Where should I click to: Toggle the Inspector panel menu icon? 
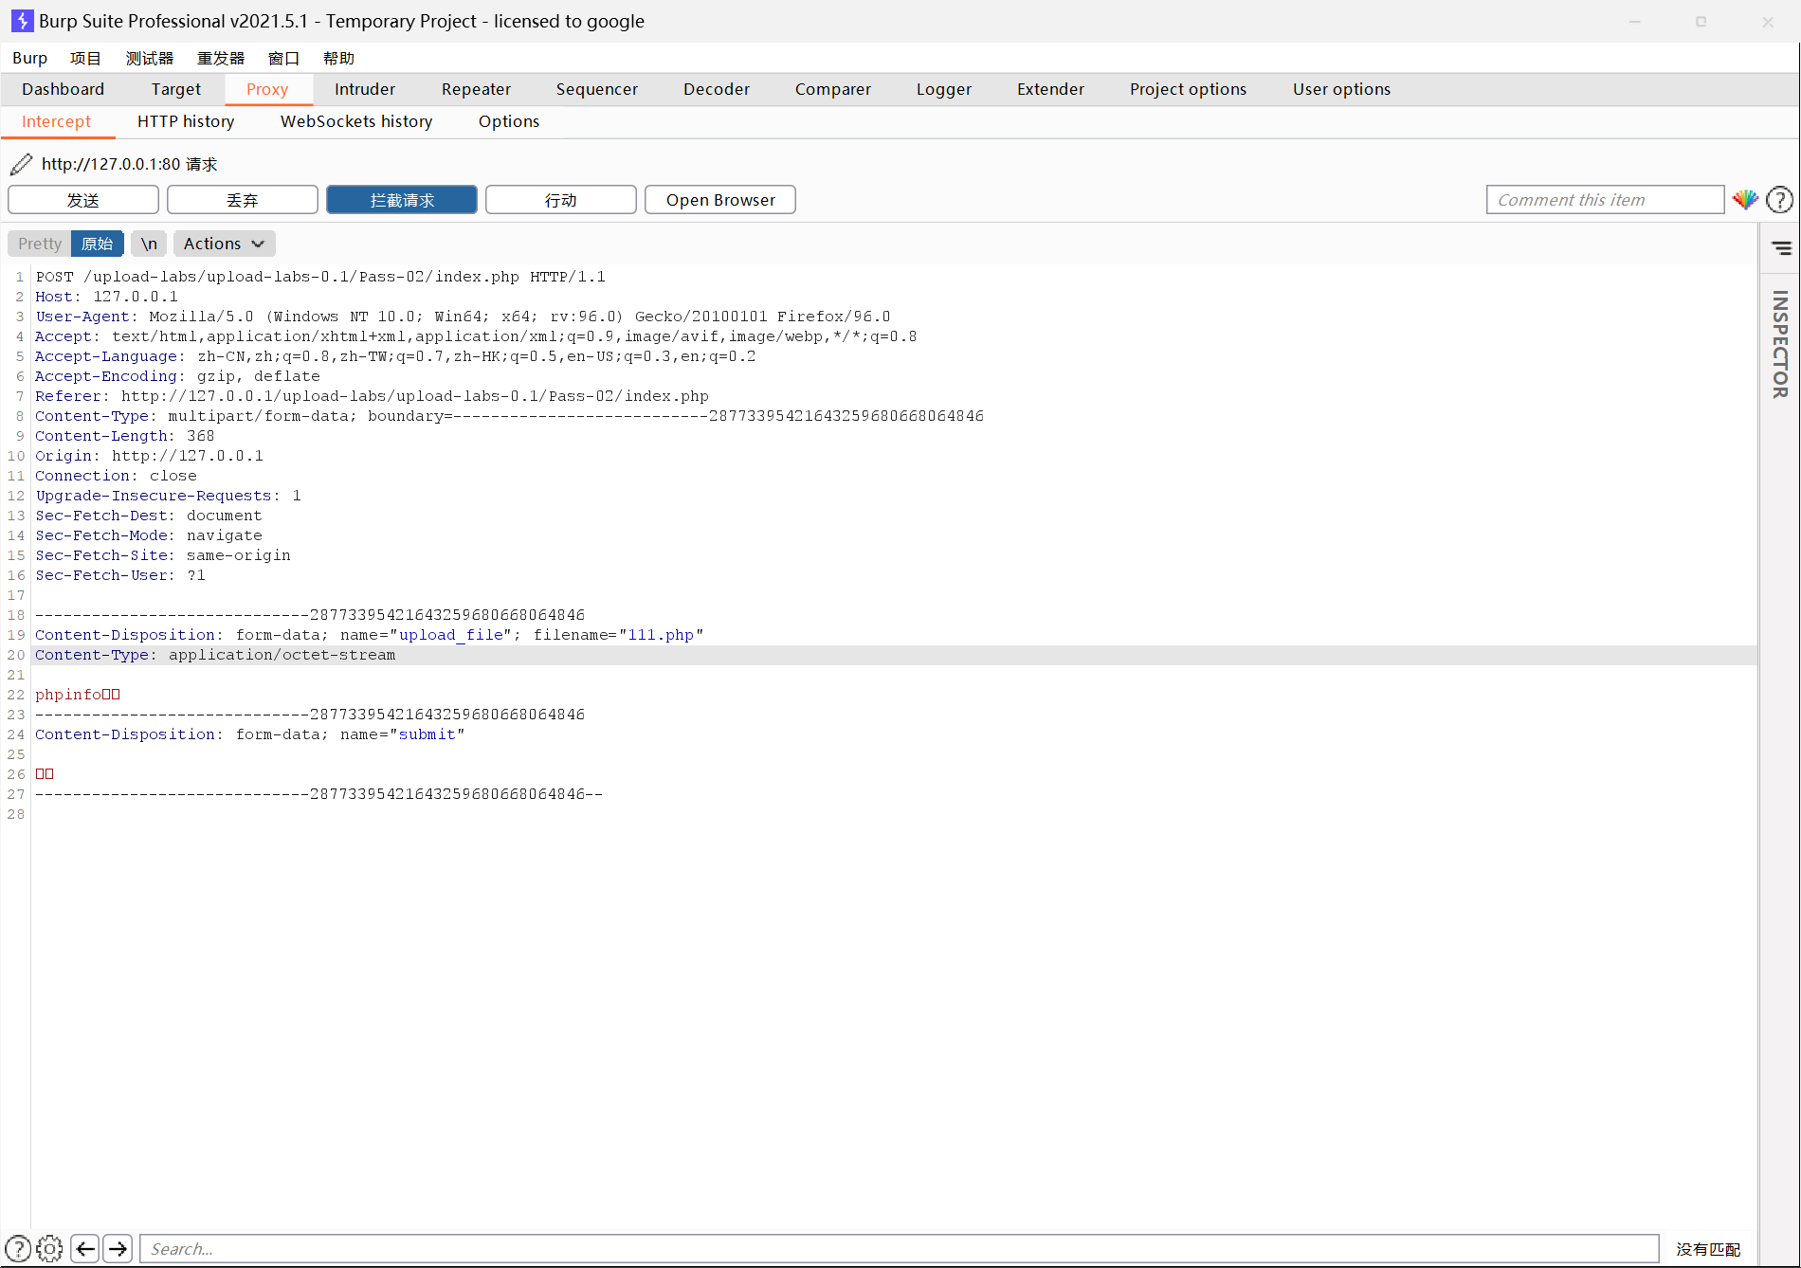point(1781,248)
